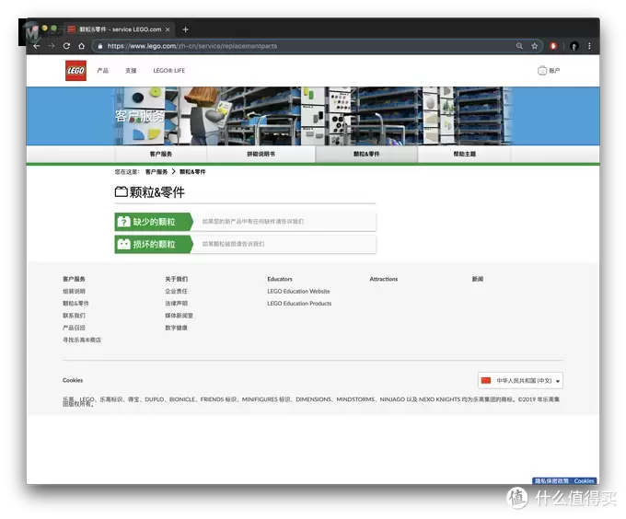Click the 缺少的颗粒 green button

pyautogui.click(x=154, y=222)
